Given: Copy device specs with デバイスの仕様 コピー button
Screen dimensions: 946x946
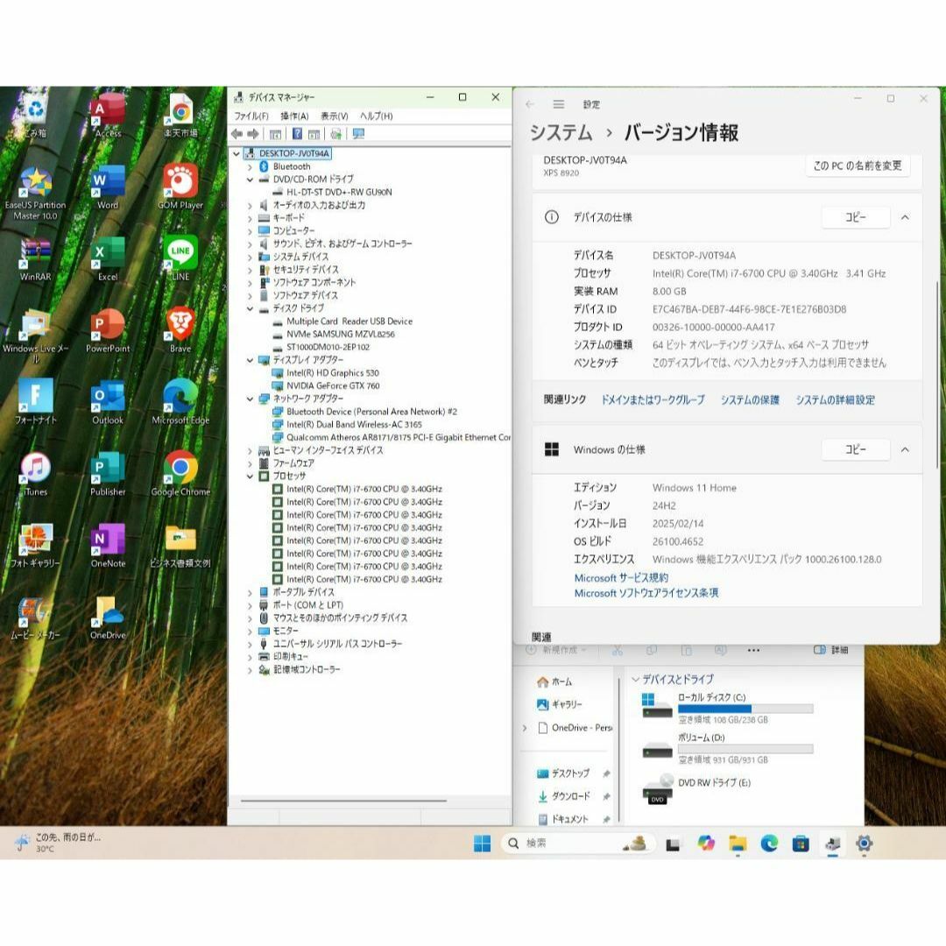Looking at the screenshot, I should tap(856, 217).
